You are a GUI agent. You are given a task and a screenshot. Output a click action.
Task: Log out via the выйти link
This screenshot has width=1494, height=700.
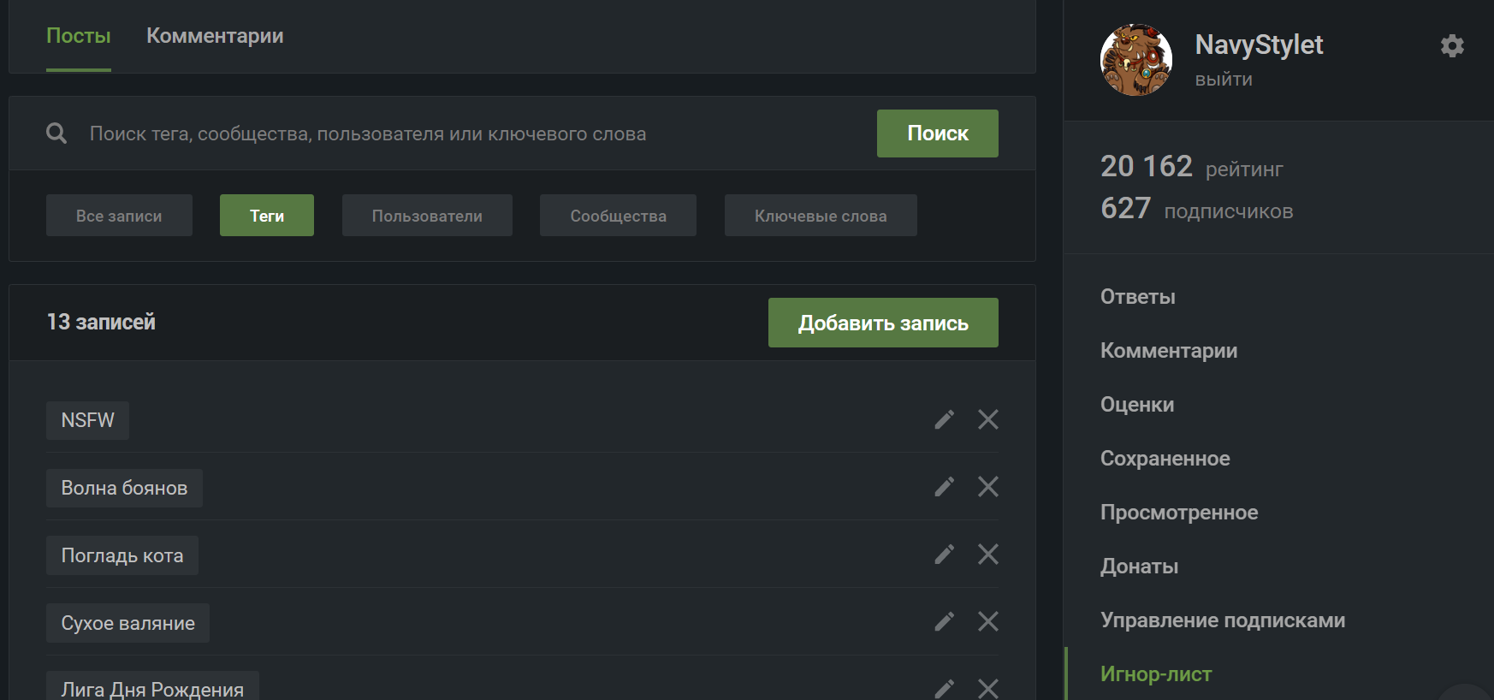[1224, 80]
